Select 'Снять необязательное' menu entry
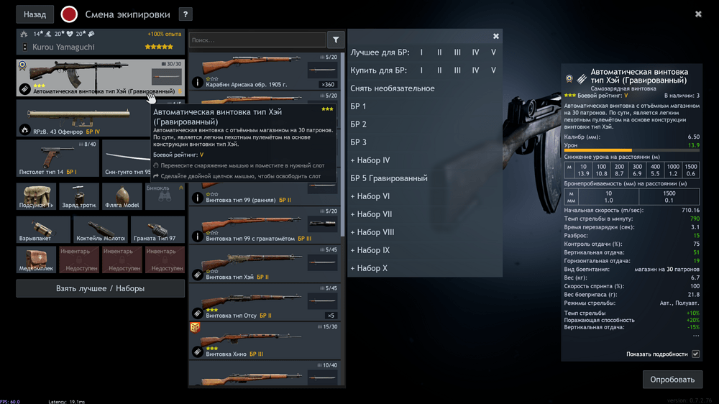The width and height of the screenshot is (719, 404). pos(393,88)
